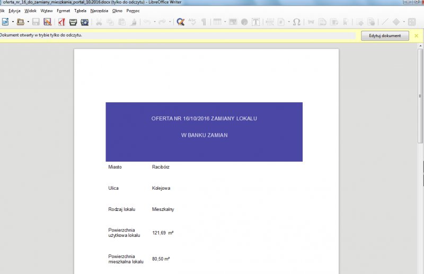Open the Tabela menu

click(81, 11)
